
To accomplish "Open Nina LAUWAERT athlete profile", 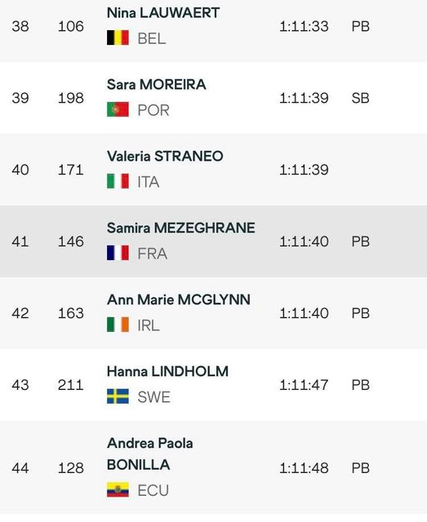I will pos(163,13).
